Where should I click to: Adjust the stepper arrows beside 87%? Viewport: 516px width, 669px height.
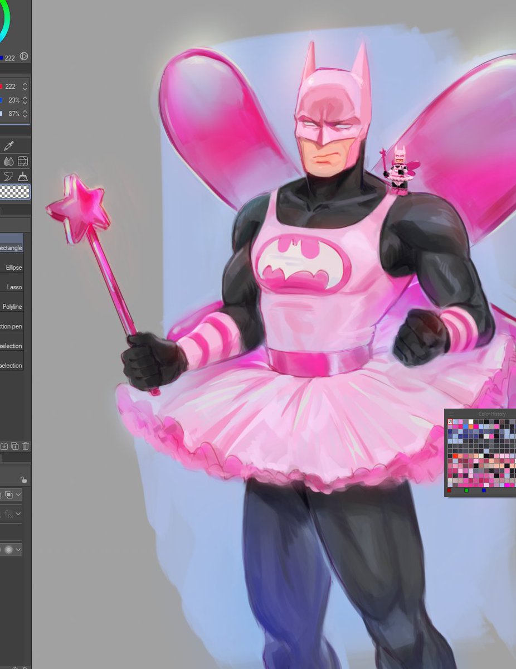[25, 114]
